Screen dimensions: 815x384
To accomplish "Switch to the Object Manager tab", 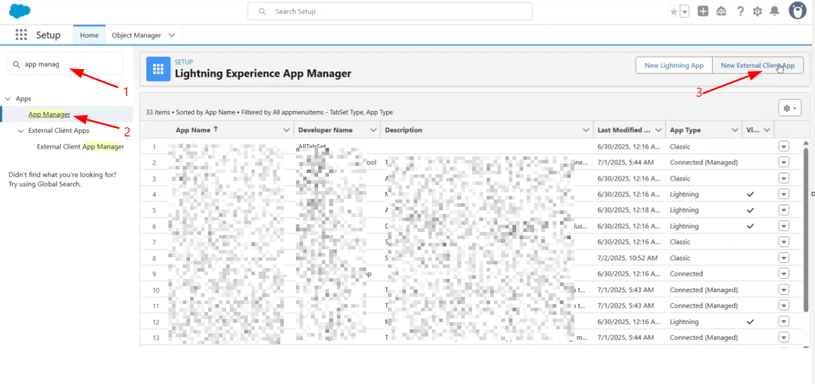I will coord(136,35).
